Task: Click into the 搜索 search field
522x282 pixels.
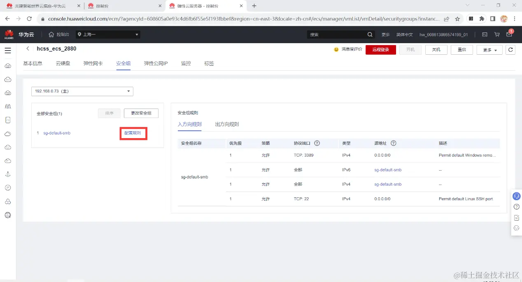Action: coord(337,35)
